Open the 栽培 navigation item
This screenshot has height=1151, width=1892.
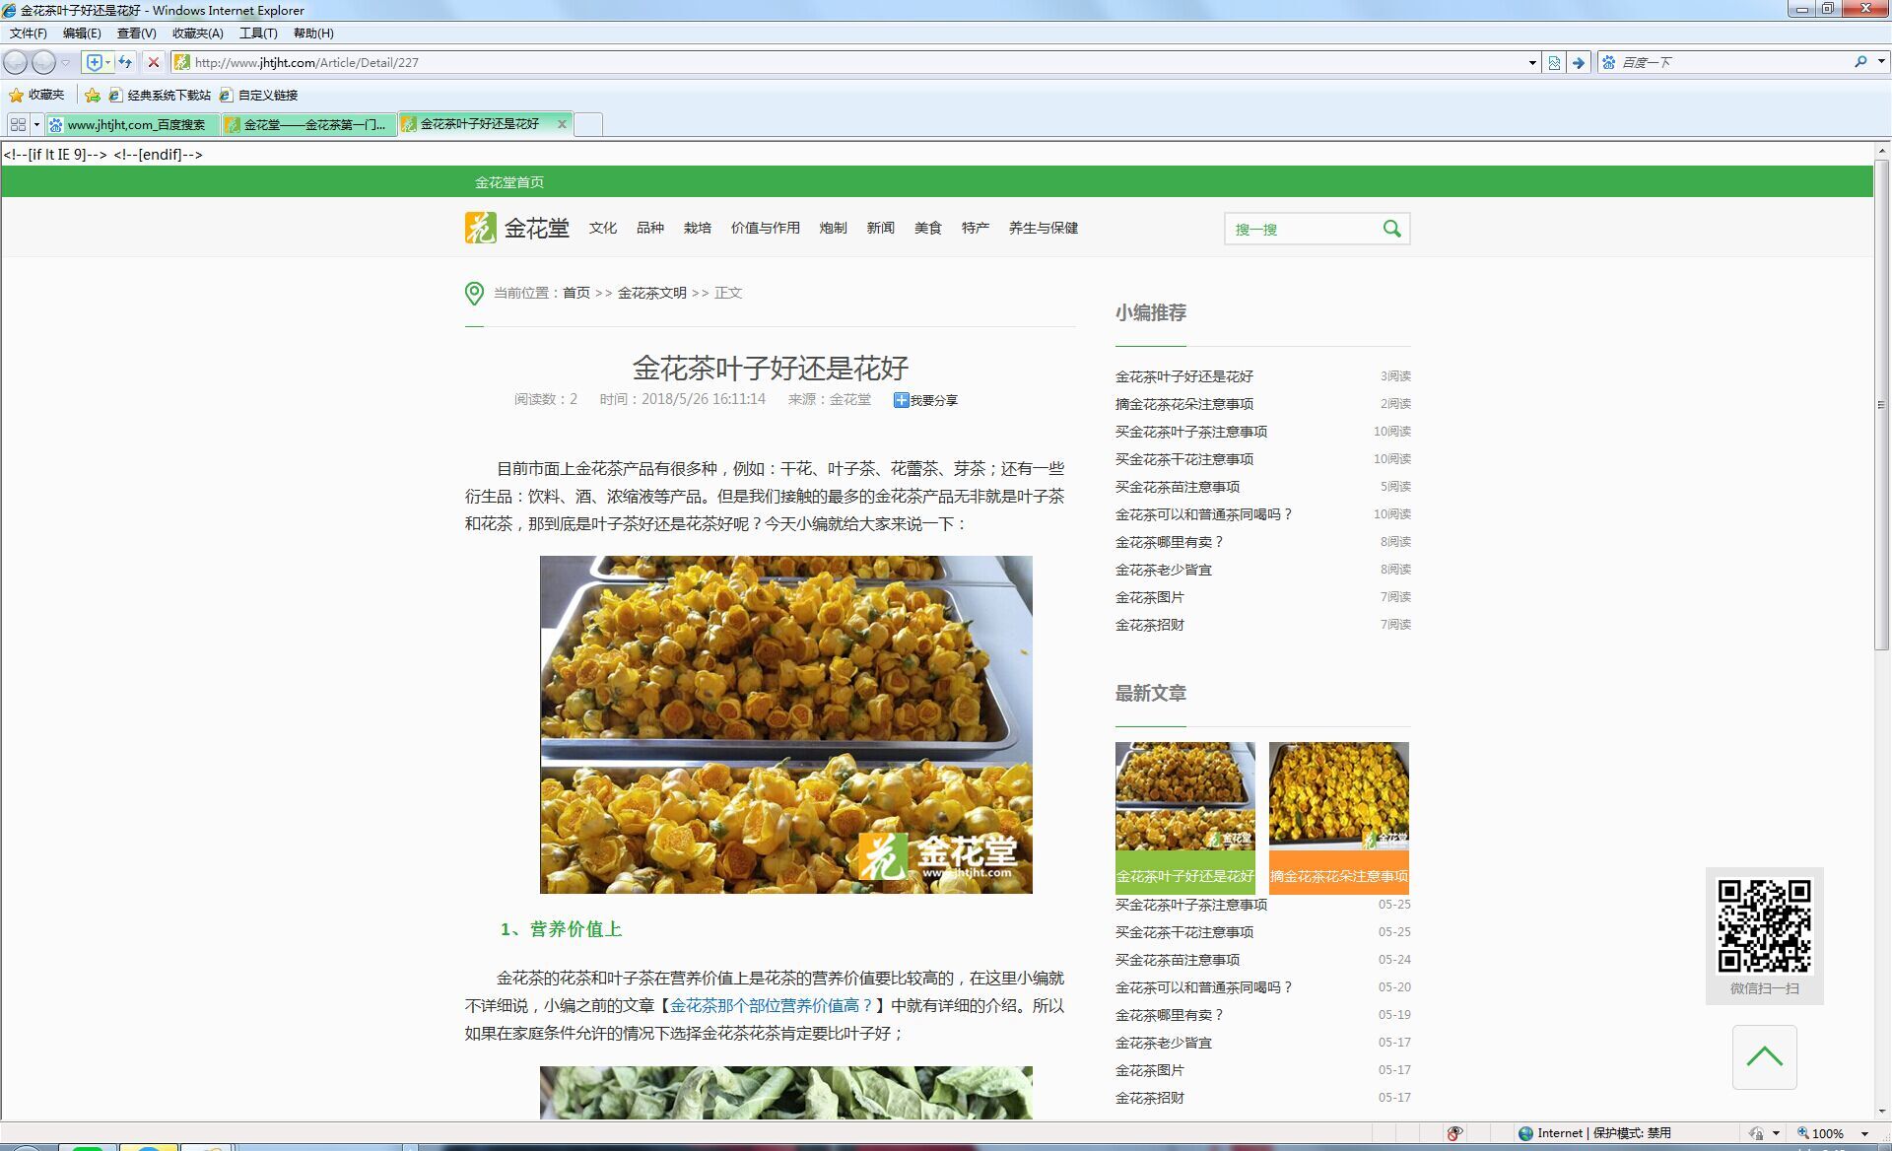tap(698, 228)
